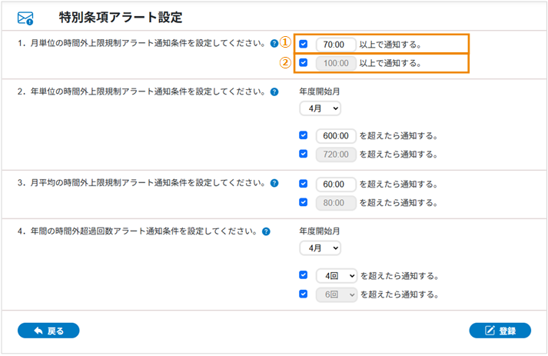Click the 70:00 monthly threshold input field
Image resolution: width=548 pixels, height=356 pixels.
pyautogui.click(x=336, y=44)
